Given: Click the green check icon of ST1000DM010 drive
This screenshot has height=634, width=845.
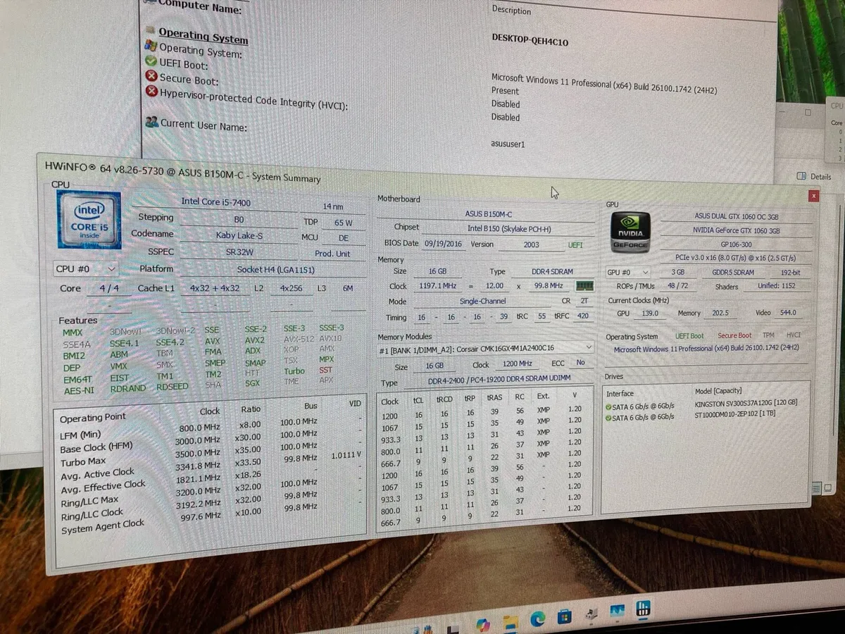Looking at the screenshot, I should [608, 418].
